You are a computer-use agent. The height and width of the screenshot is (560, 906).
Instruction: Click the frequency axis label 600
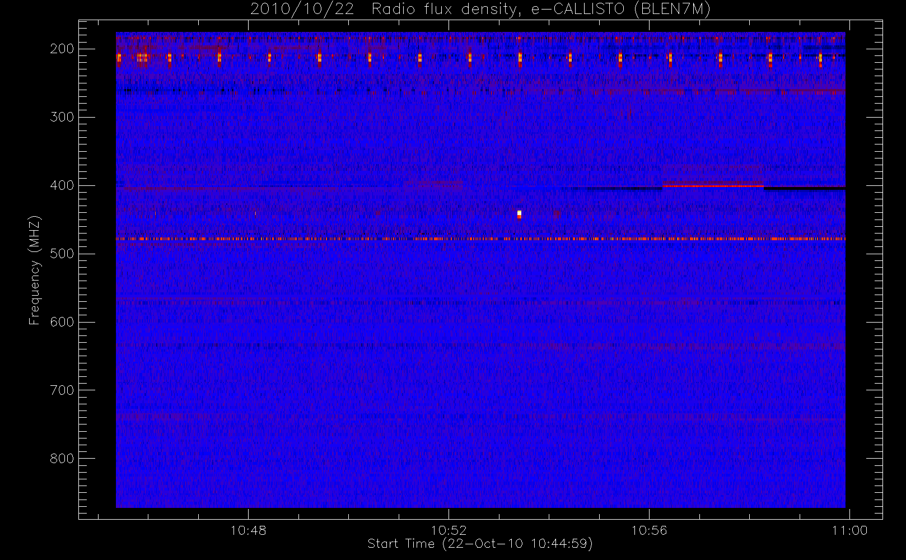[x=62, y=322]
